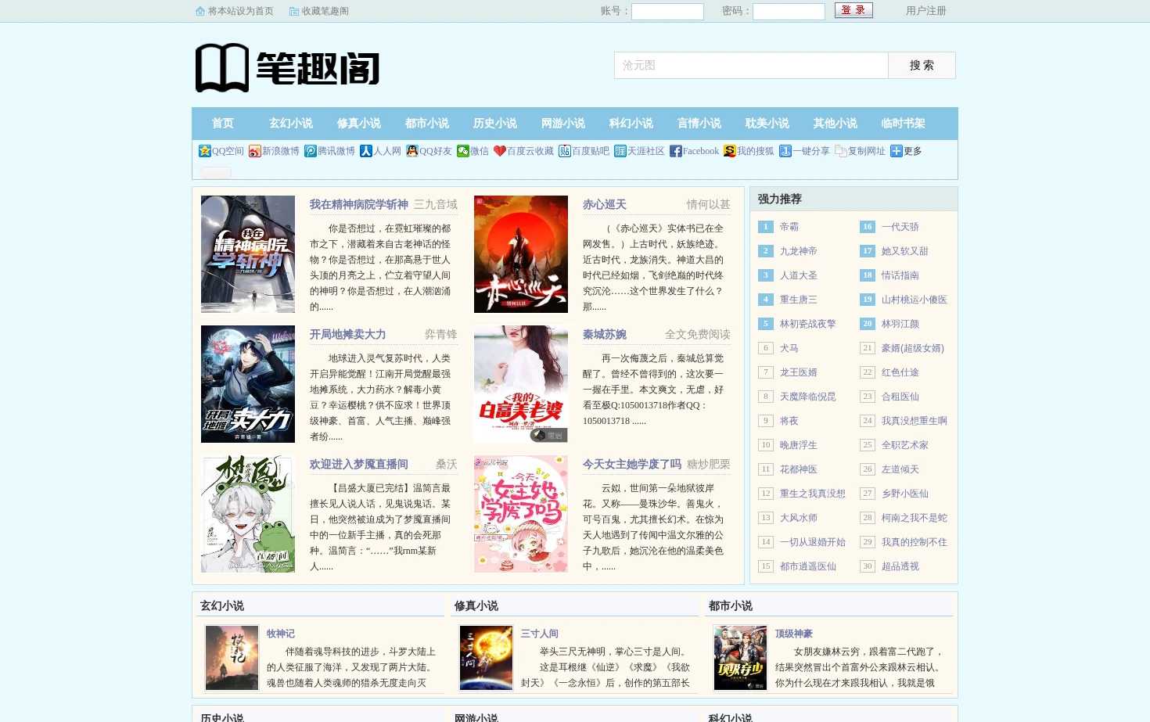Click the 搜索 button
This screenshot has height=722, width=1150.
tap(922, 65)
